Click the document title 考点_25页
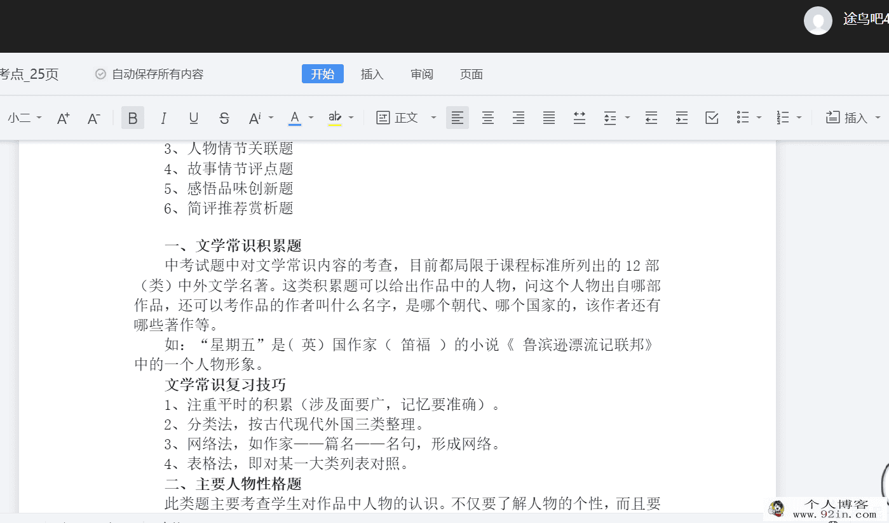 (x=29, y=74)
